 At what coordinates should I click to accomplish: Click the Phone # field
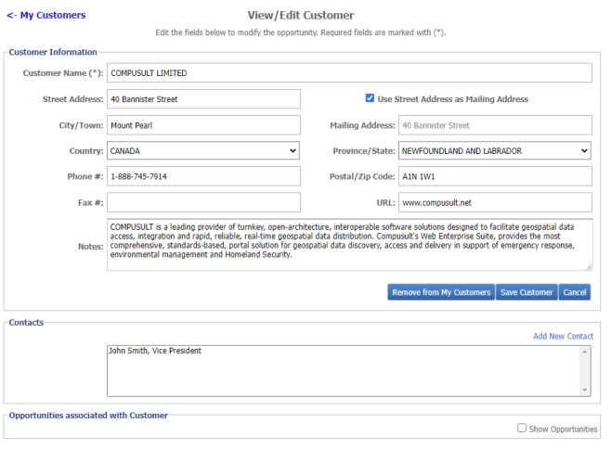coord(203,176)
